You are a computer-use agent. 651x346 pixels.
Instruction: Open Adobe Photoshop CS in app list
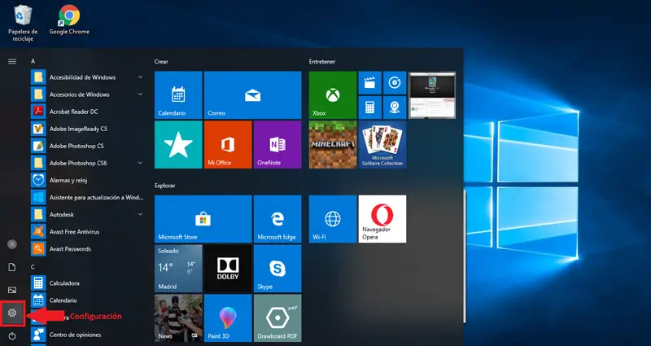coord(88,146)
